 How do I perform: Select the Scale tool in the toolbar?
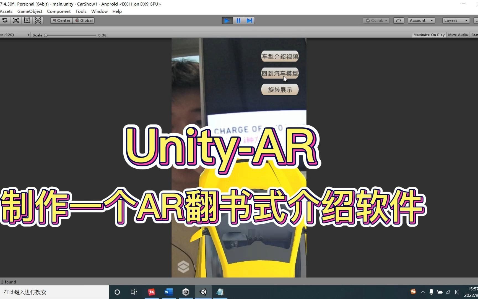(16, 20)
